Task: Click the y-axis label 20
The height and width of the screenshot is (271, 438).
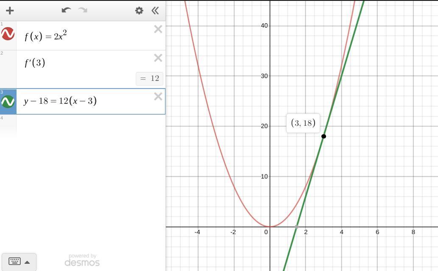Action: pyautogui.click(x=264, y=126)
